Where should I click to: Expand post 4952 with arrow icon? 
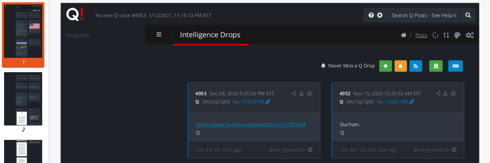click(x=453, y=94)
